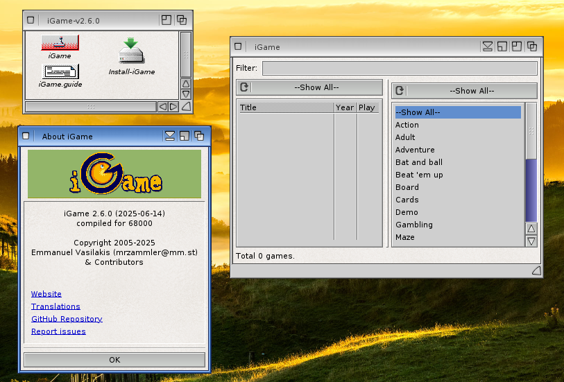Sort by the Title column header

tap(287, 107)
